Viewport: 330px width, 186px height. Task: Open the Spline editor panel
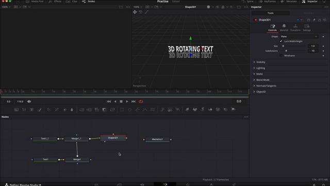click(x=248, y=2)
